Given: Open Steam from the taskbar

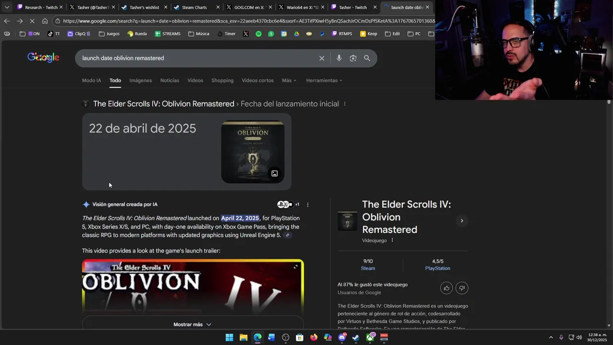Looking at the screenshot, I should [356, 337].
